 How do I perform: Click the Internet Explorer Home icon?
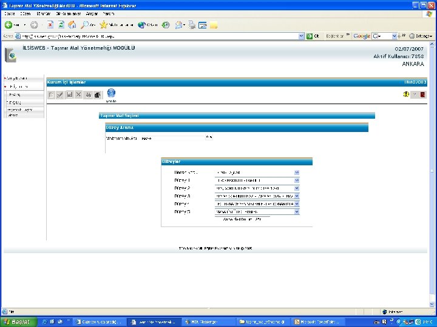72,25
